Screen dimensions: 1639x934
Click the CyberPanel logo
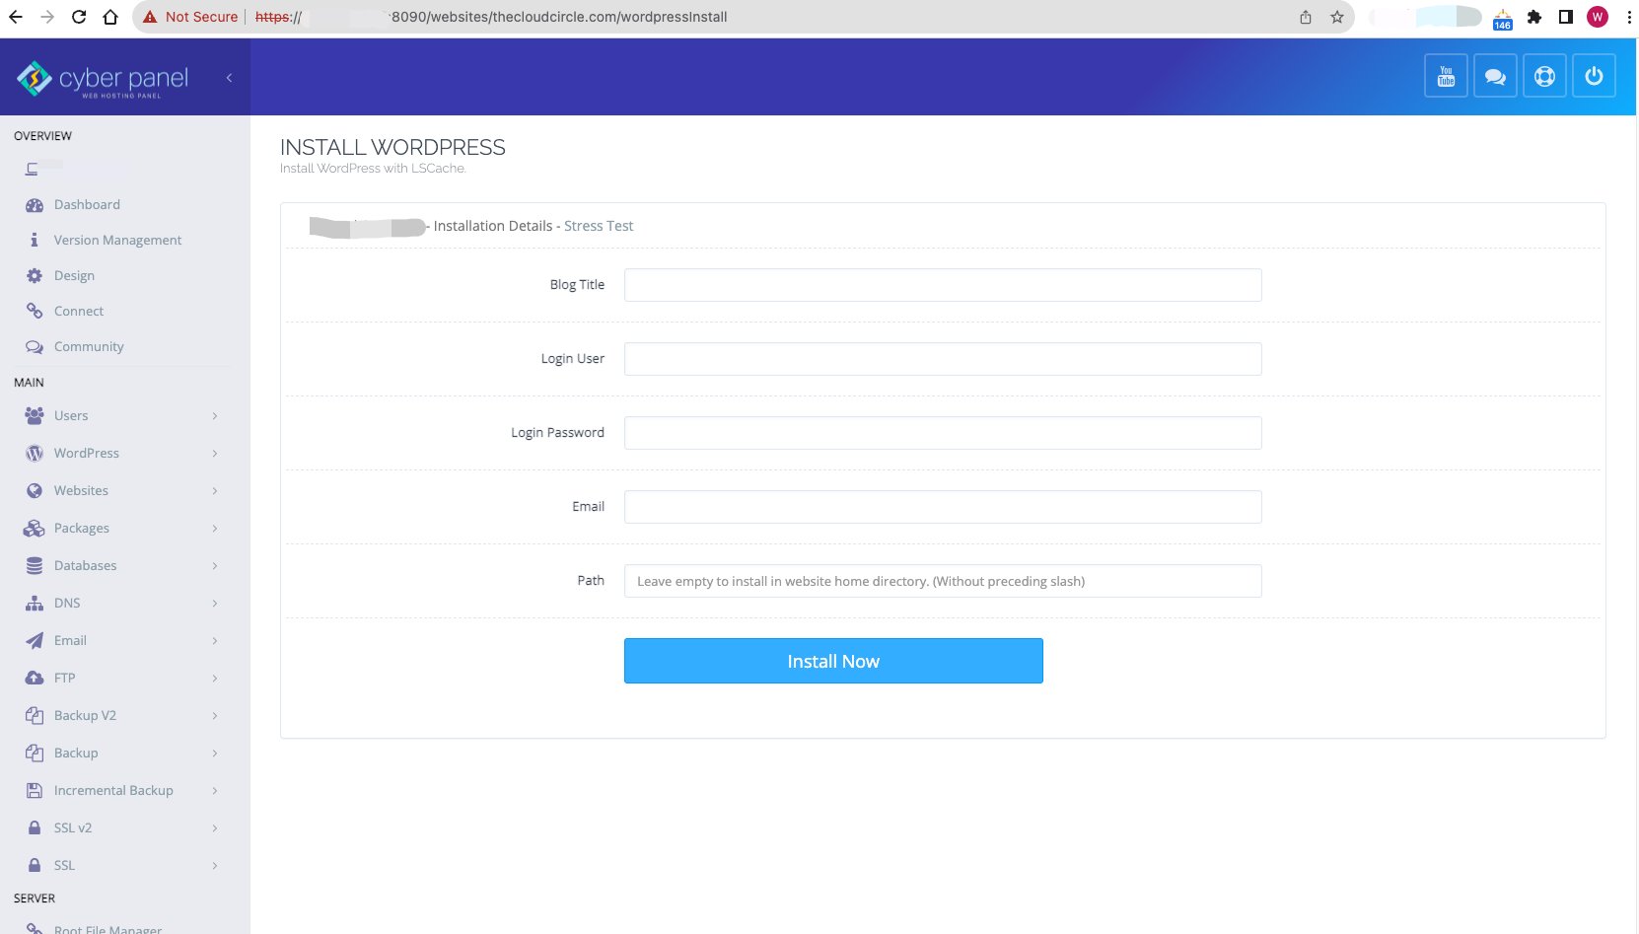[103, 79]
